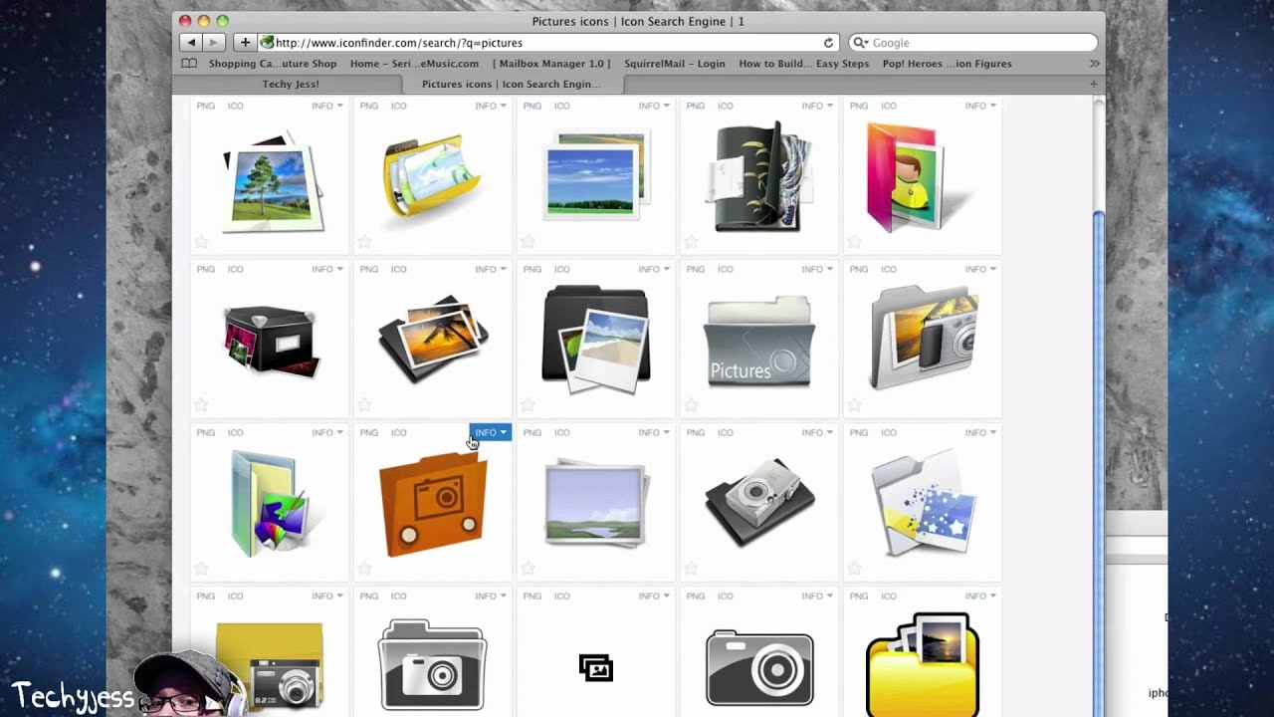Open a new tab with the tab bar plus
Viewport: 1274px width, 717px height.
coord(1094,85)
